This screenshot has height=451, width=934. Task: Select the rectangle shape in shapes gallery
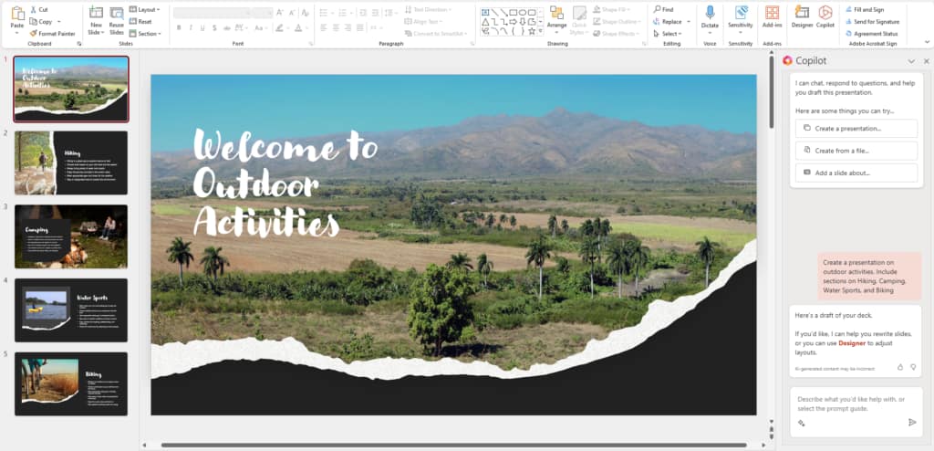(x=513, y=12)
